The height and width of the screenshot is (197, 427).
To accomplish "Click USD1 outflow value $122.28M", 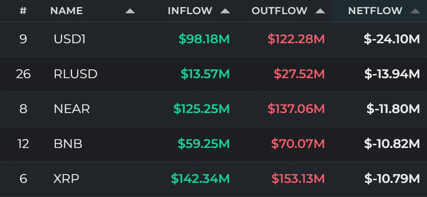I will click(296, 39).
